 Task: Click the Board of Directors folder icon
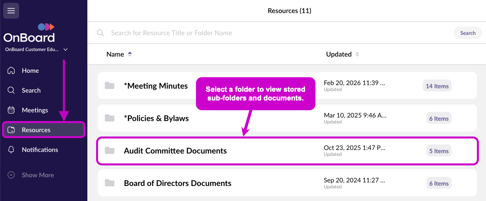click(110, 183)
